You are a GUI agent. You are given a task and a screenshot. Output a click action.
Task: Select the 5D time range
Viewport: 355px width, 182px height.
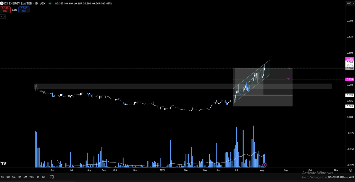pyautogui.click(x=8, y=177)
